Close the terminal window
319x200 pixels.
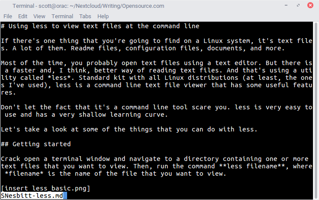tap(310, 6)
